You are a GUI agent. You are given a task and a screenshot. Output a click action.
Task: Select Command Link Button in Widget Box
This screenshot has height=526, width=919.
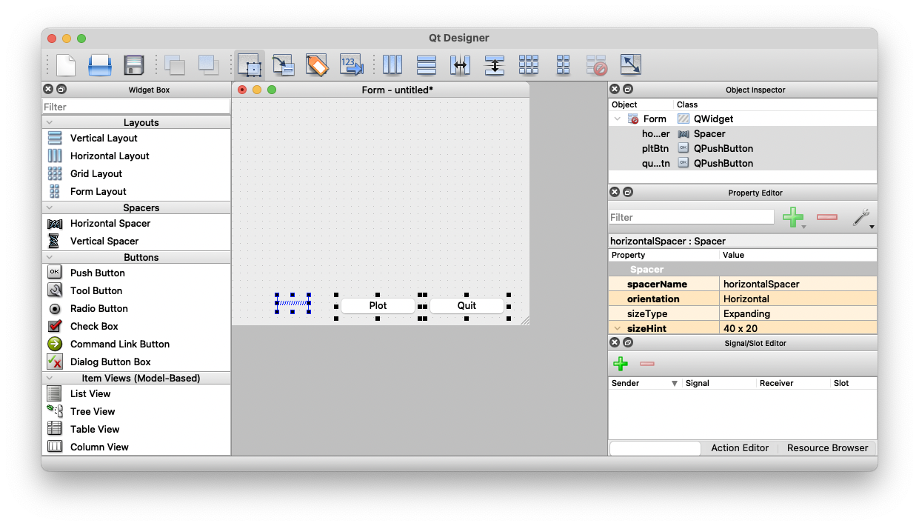coord(120,344)
